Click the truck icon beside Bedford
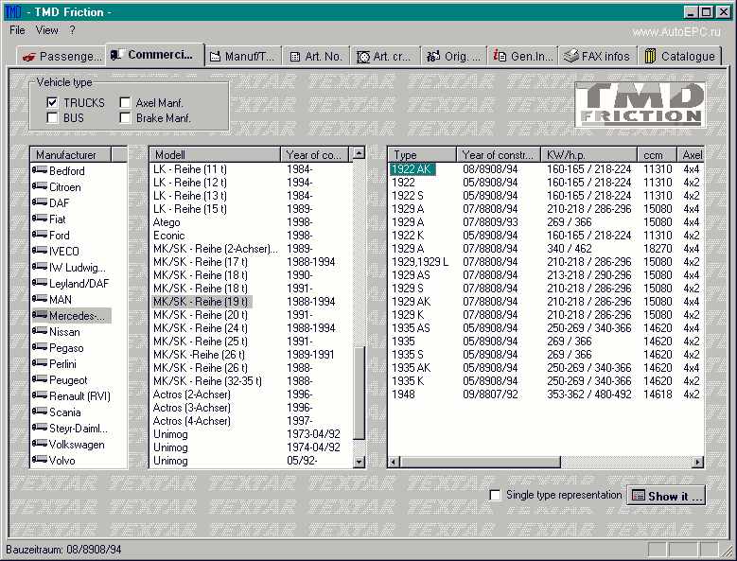 point(40,170)
